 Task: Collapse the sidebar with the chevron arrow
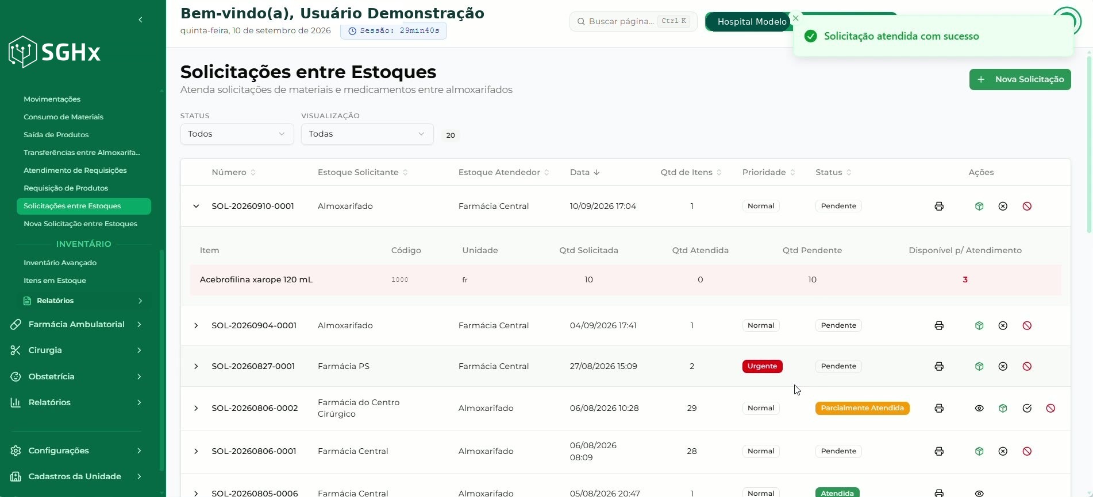coord(140,20)
